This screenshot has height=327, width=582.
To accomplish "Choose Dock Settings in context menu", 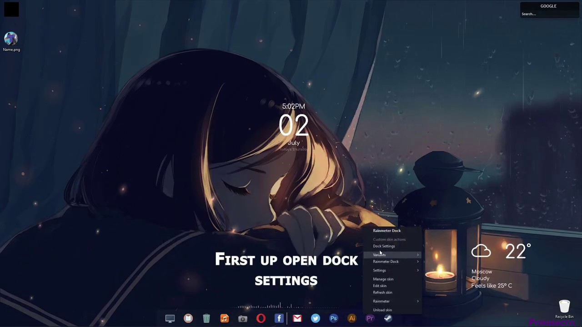I will tap(384, 246).
